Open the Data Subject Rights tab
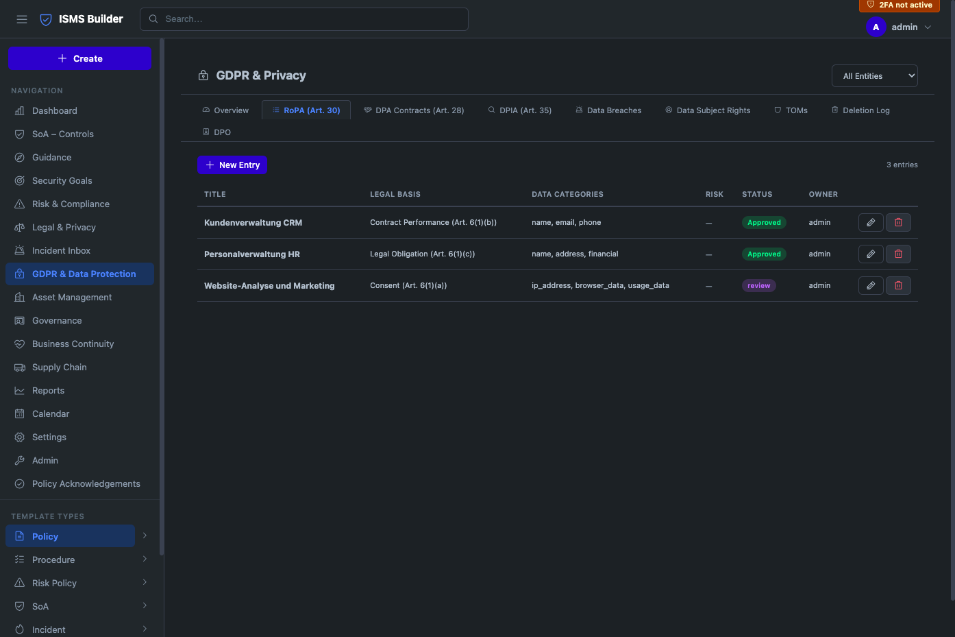 708,110
